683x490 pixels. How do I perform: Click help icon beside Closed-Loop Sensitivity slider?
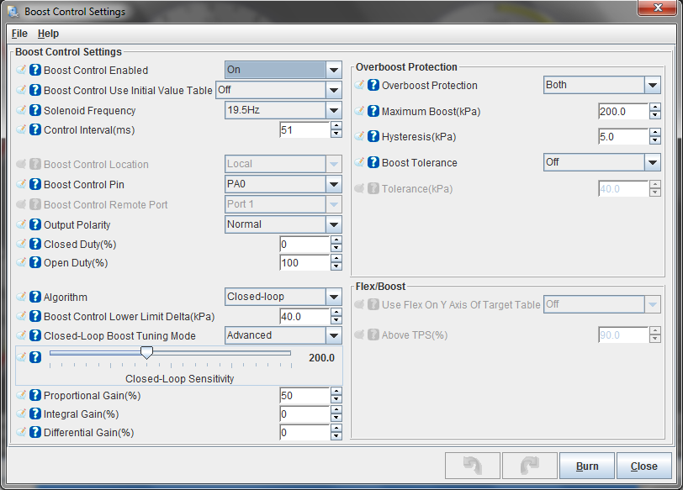tap(35, 357)
